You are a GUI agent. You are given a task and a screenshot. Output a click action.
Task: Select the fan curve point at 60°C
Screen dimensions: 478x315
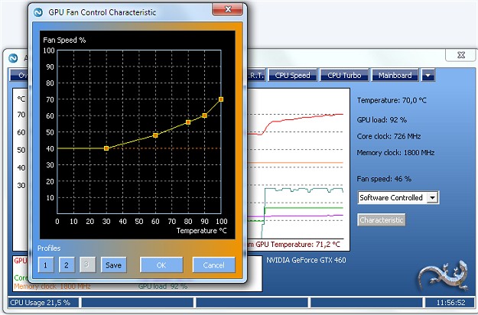pos(155,135)
